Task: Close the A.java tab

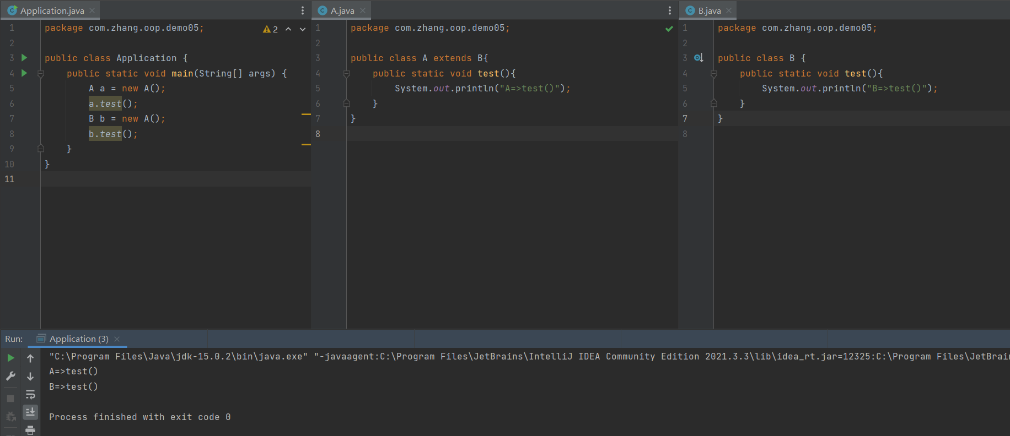Action: [363, 10]
